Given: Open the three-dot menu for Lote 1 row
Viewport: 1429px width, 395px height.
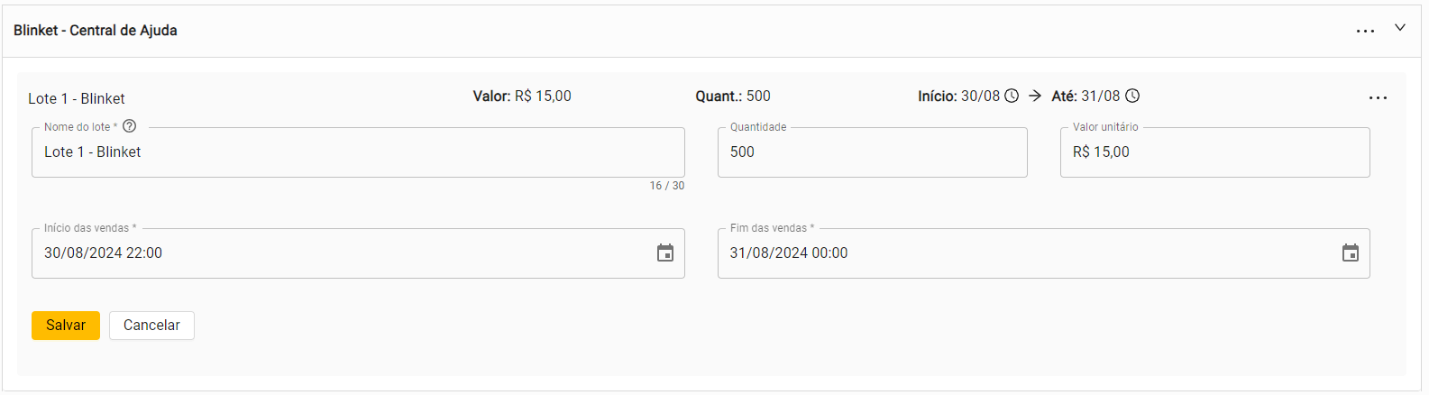Looking at the screenshot, I should 1378,97.
